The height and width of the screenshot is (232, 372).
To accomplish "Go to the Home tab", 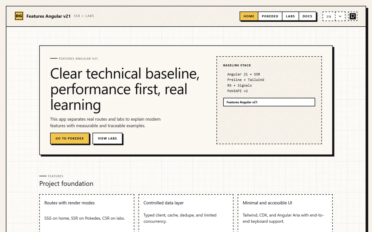I will [x=249, y=16].
